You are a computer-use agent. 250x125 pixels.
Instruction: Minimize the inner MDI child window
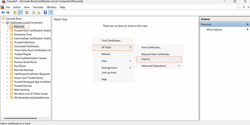[240, 7]
